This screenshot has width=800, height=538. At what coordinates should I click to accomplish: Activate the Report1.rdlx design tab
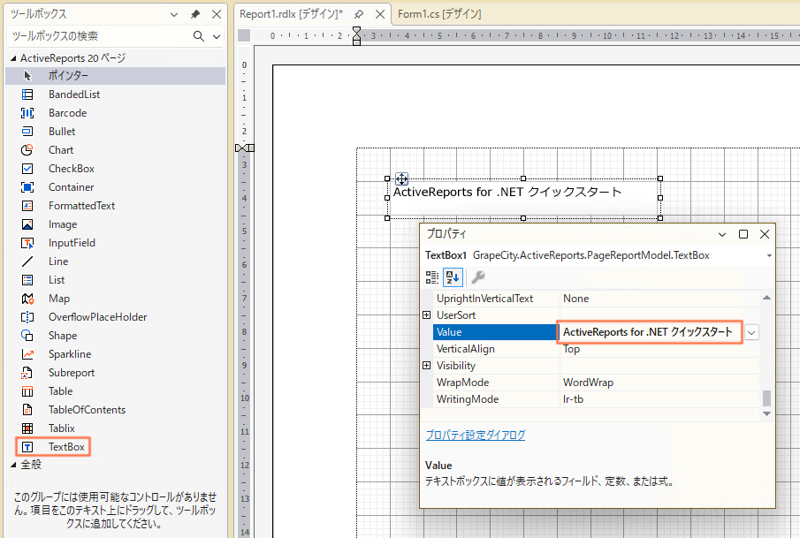tap(291, 14)
